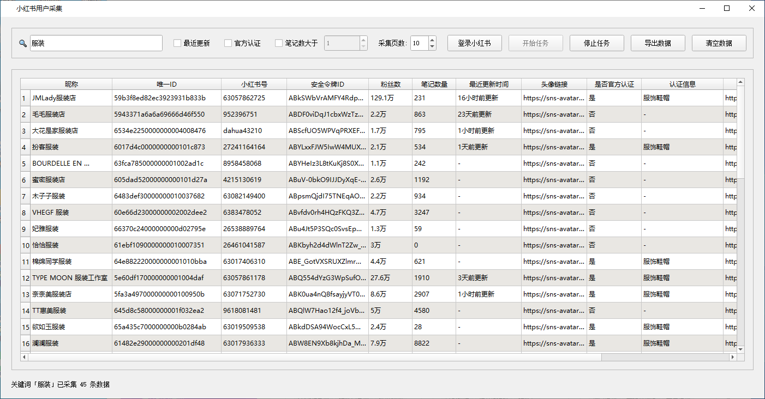The height and width of the screenshot is (399, 765).
Task: Export results with the 导出数据 button
Action: [x=658, y=44]
